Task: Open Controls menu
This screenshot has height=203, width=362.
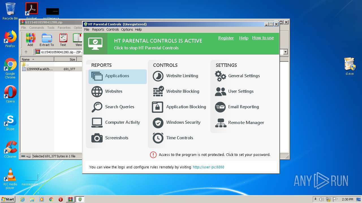Action: 113,29
